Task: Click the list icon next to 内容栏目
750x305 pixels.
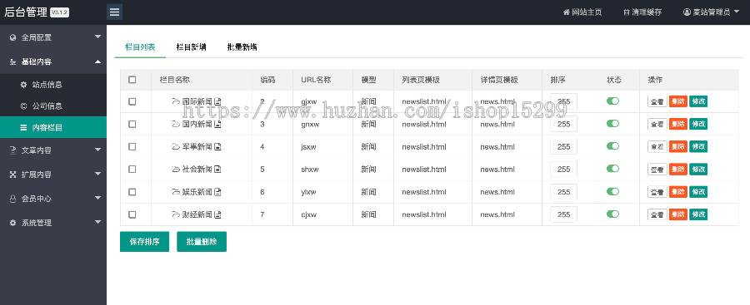Action: point(23,127)
